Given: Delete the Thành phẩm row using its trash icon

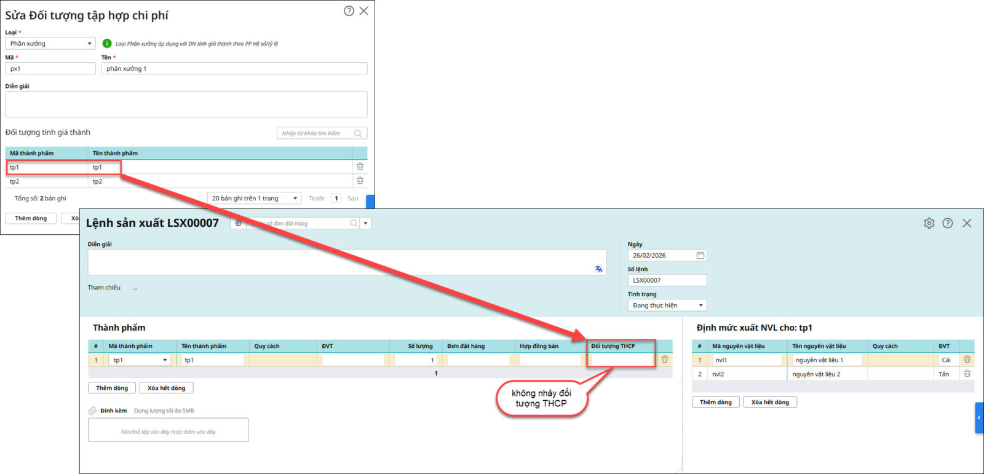Looking at the screenshot, I should click(665, 360).
